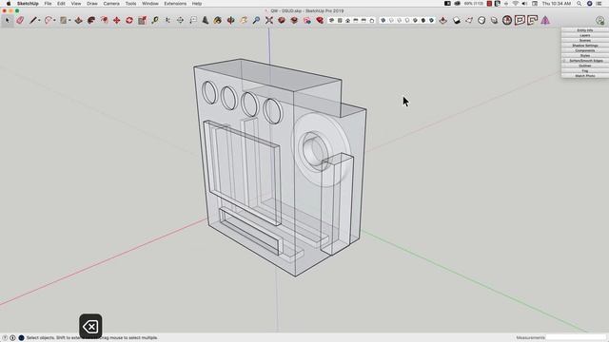The image size is (609, 342).
Task: Select the Tape Measure tool
Action: (155, 20)
